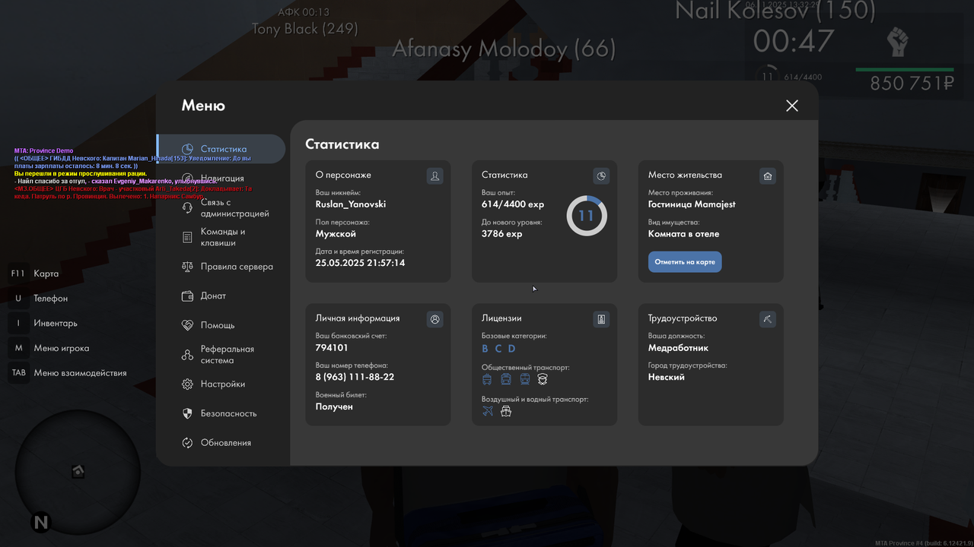Click the B license category
974x547 pixels.
pos(485,349)
